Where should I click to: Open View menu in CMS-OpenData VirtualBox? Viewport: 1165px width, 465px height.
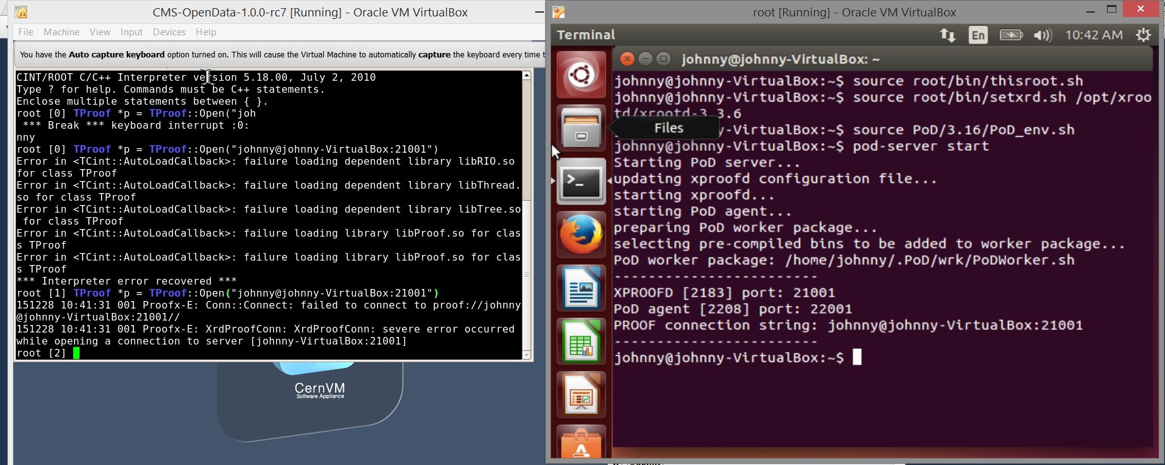100,32
